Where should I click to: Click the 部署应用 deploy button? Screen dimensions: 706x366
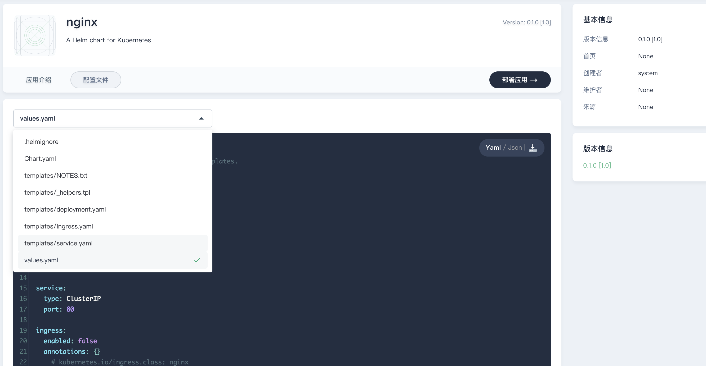(520, 80)
